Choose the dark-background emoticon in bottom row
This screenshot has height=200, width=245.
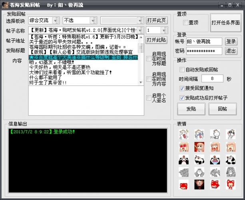coord(199,184)
